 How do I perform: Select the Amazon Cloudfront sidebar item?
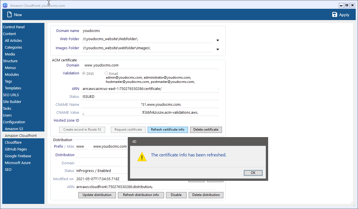pos(23,136)
